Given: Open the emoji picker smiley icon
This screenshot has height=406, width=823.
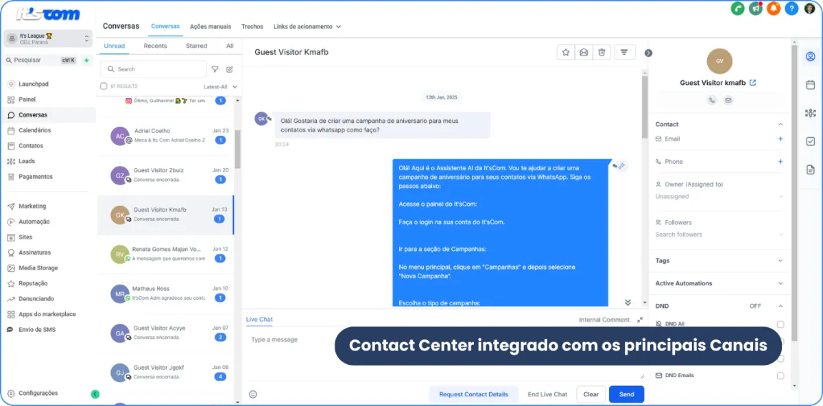Looking at the screenshot, I should click(x=253, y=394).
